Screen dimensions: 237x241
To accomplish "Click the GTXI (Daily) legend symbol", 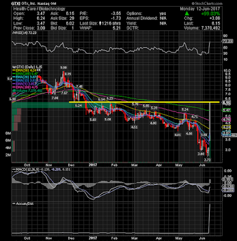I will (x=14, y=67).
